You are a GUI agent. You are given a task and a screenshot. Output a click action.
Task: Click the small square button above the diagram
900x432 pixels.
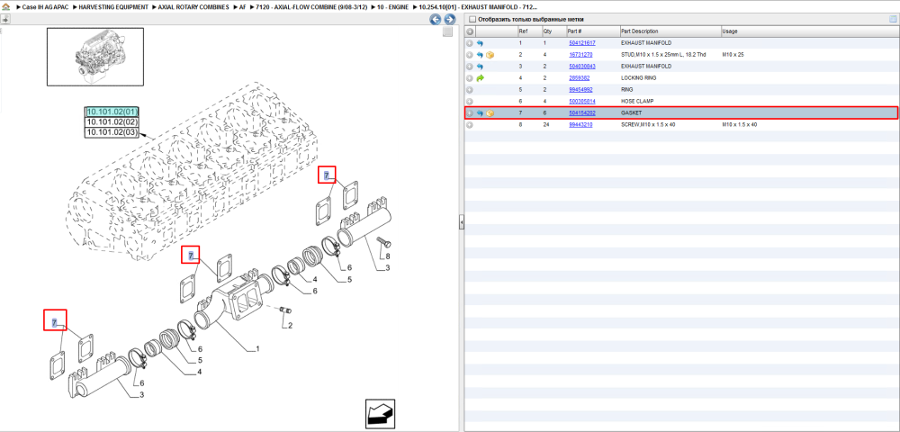point(447,32)
